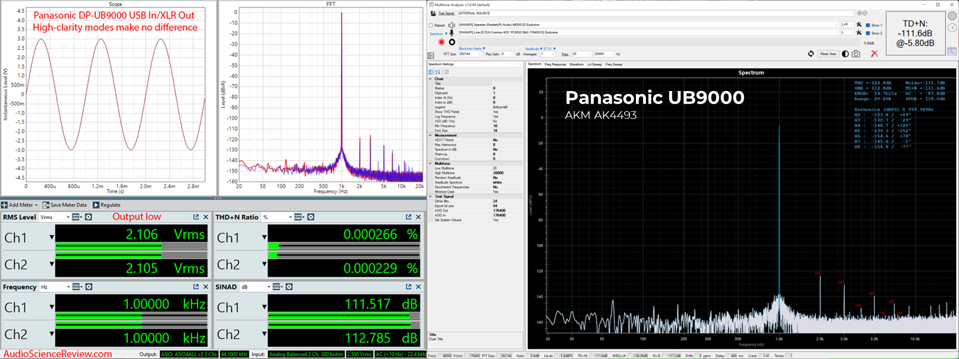The height and width of the screenshot is (359, 959).
Task: Toggle the settings side panel icon
Action: click(431, 56)
